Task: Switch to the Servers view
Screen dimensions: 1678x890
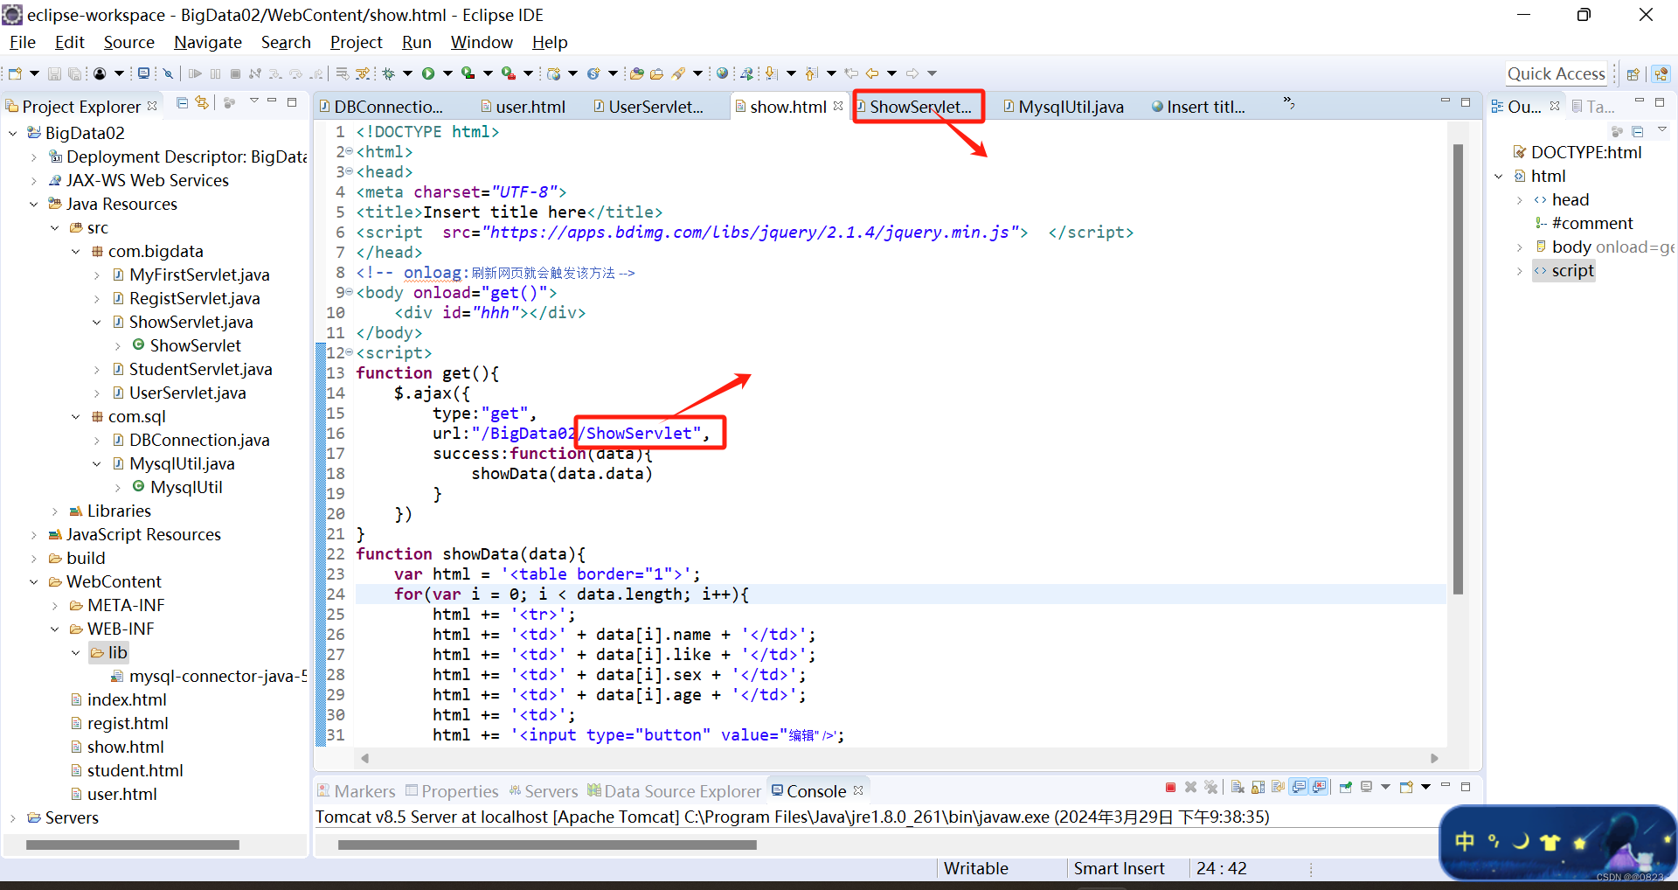Action: (551, 790)
